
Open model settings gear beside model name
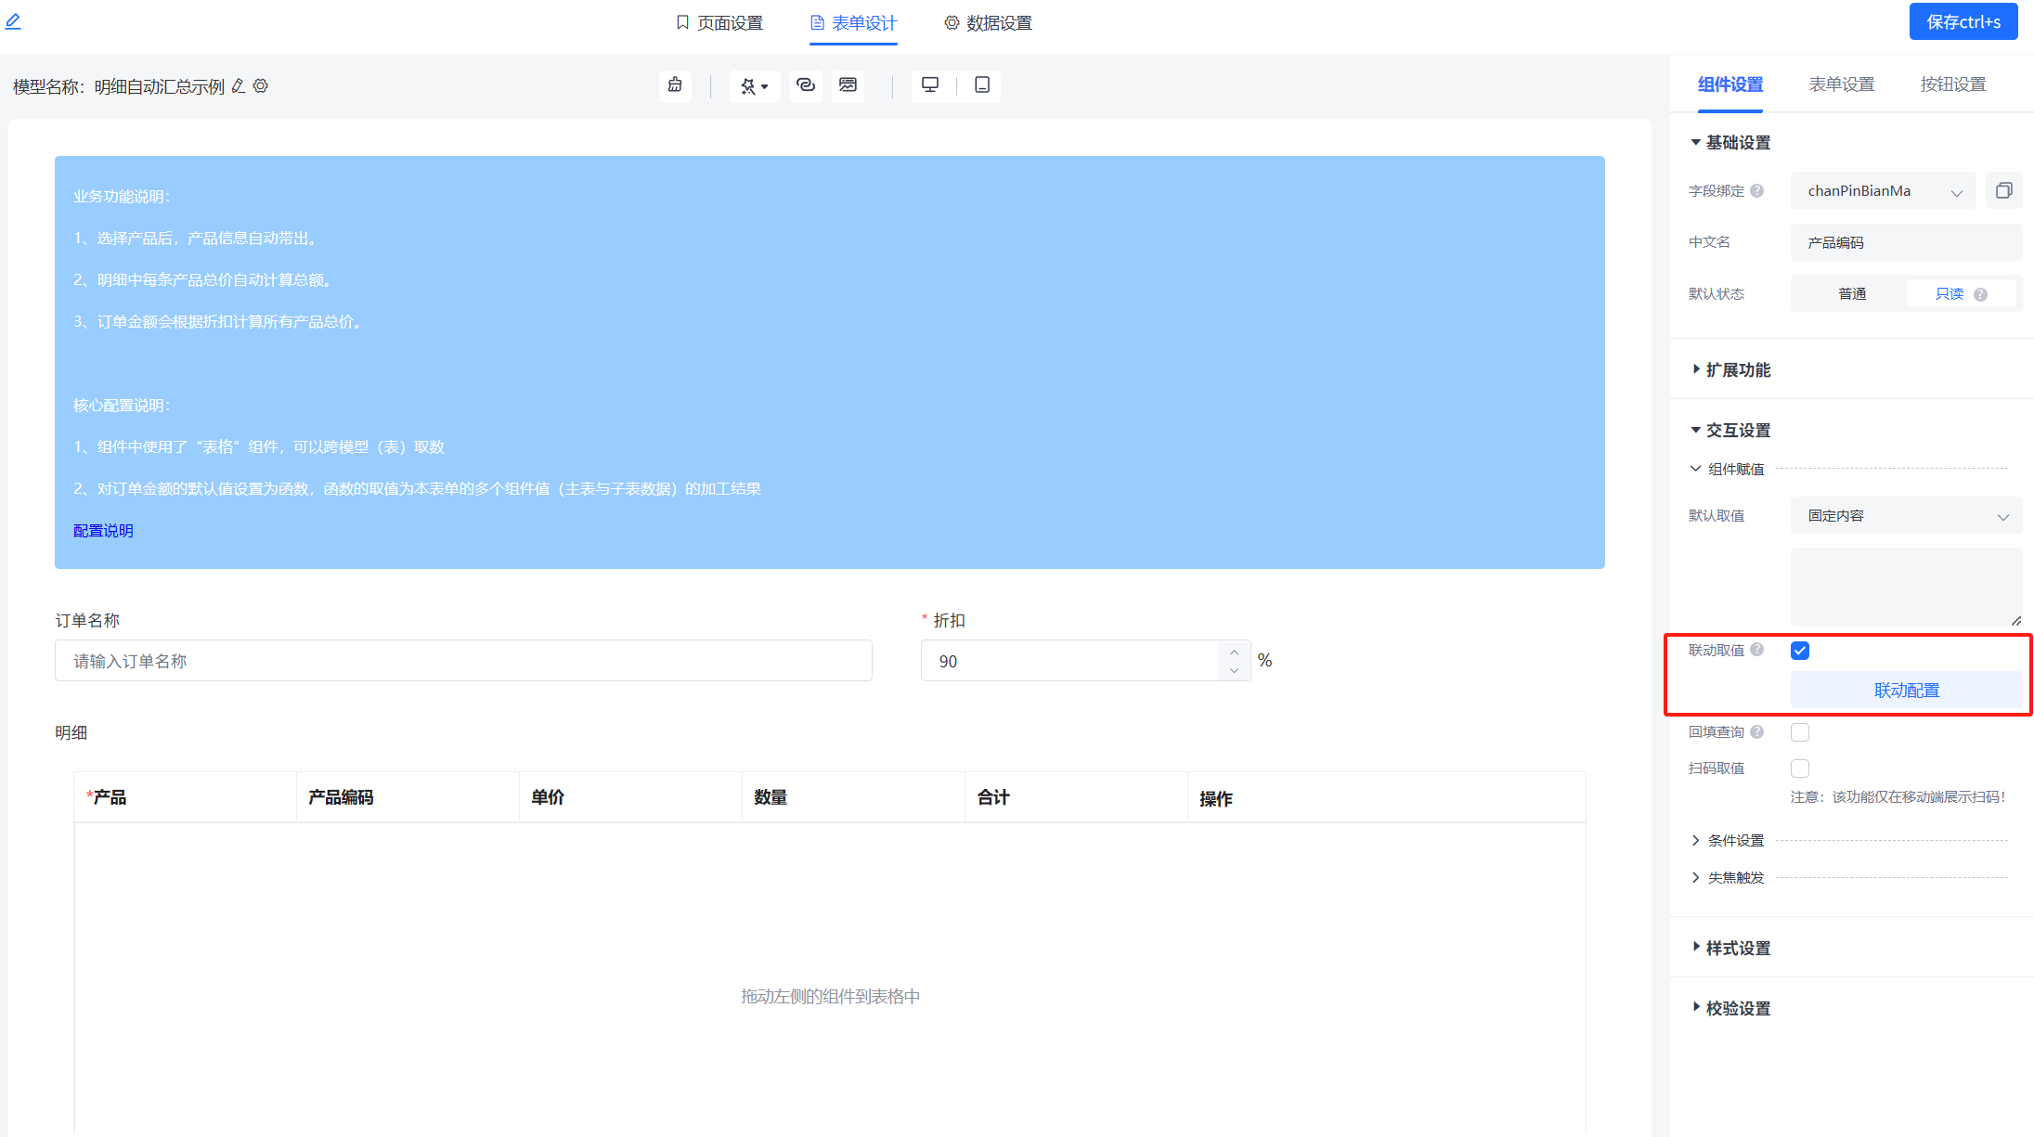click(x=261, y=86)
